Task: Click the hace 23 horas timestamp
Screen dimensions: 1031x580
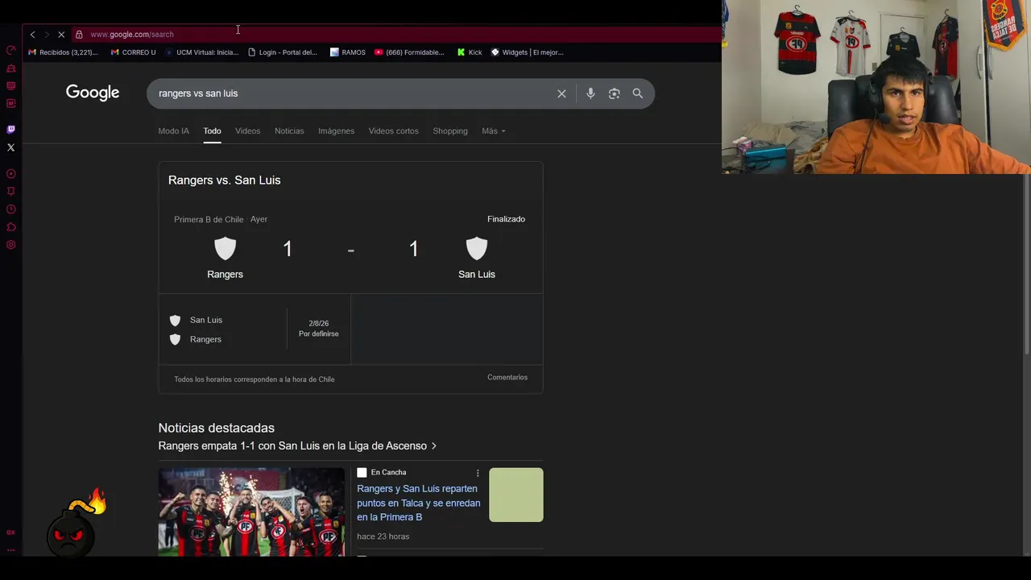Action: [x=383, y=536]
